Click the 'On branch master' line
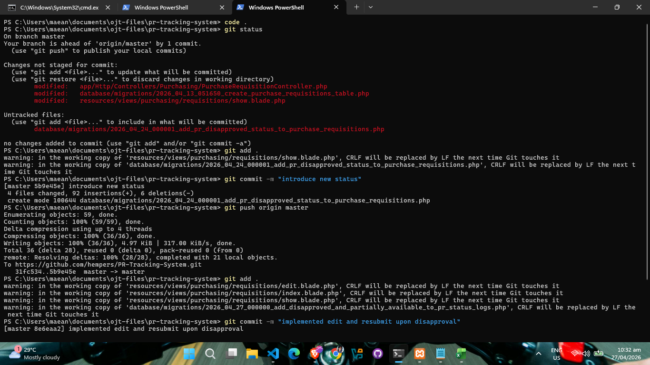The height and width of the screenshot is (365, 650). click(x=34, y=37)
